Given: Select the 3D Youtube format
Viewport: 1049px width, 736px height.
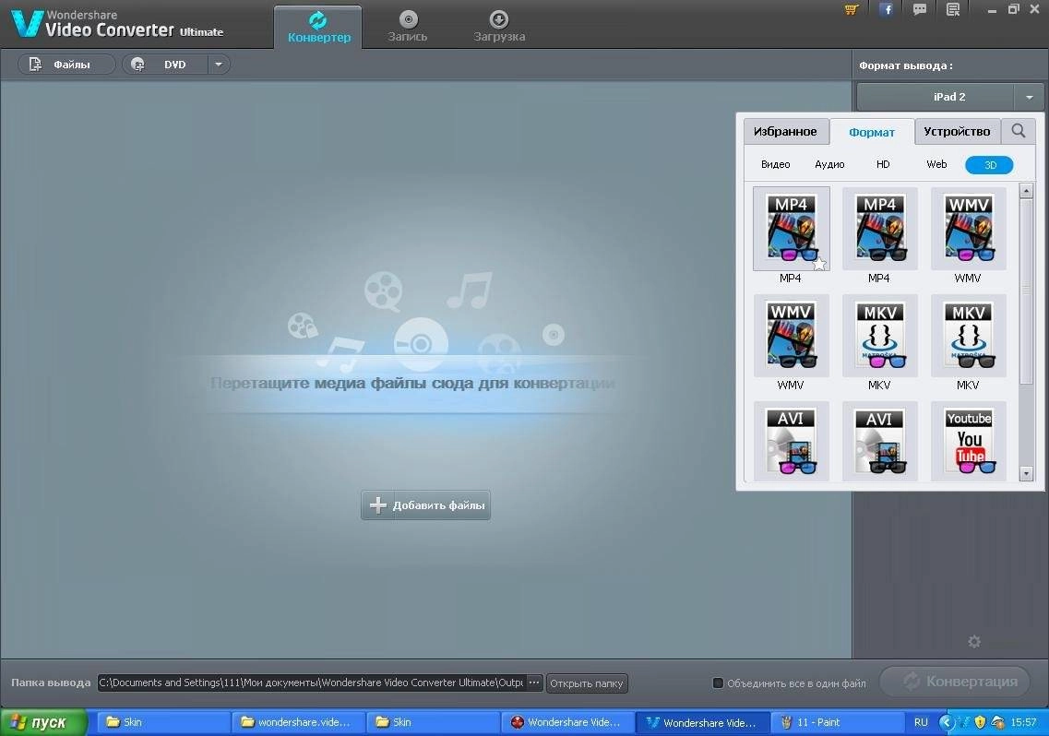Looking at the screenshot, I should 968,442.
